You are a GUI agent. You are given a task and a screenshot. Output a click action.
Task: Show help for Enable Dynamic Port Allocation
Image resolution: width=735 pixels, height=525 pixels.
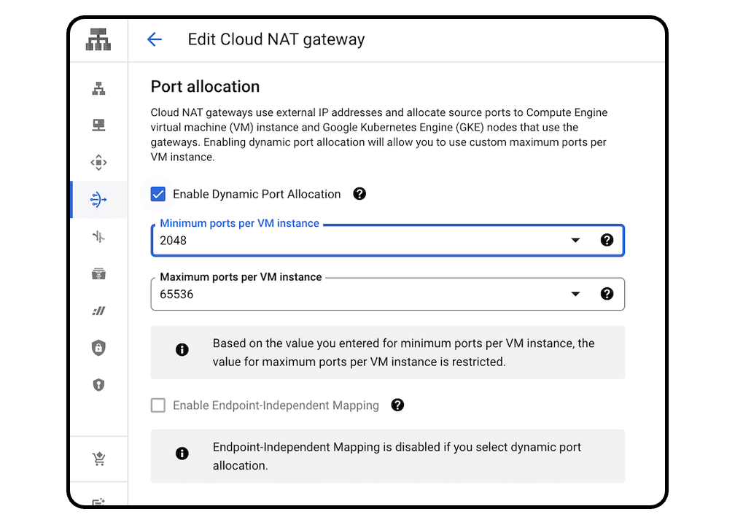tap(359, 194)
